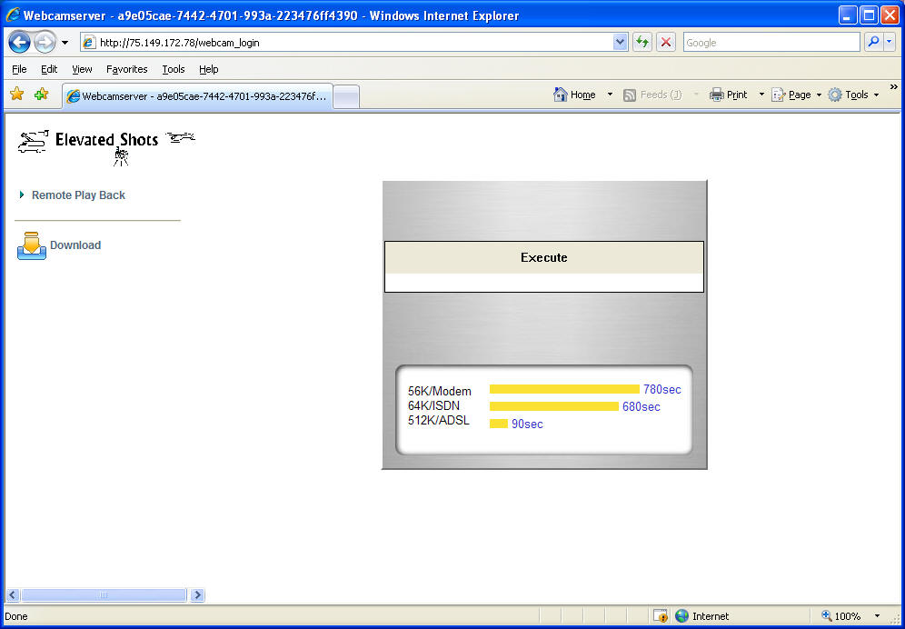Viewport: 905px width, 629px height.
Task: Expand the address bar history dropdown
Action: pyautogui.click(x=620, y=42)
